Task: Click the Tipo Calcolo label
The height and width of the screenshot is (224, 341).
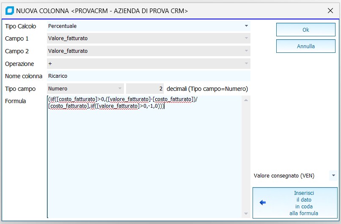Action: tap(20, 26)
